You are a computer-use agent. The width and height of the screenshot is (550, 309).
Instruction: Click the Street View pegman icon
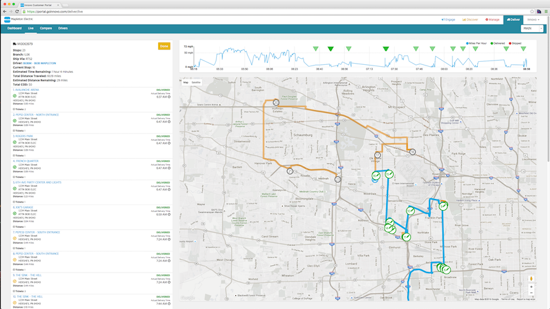531,279
